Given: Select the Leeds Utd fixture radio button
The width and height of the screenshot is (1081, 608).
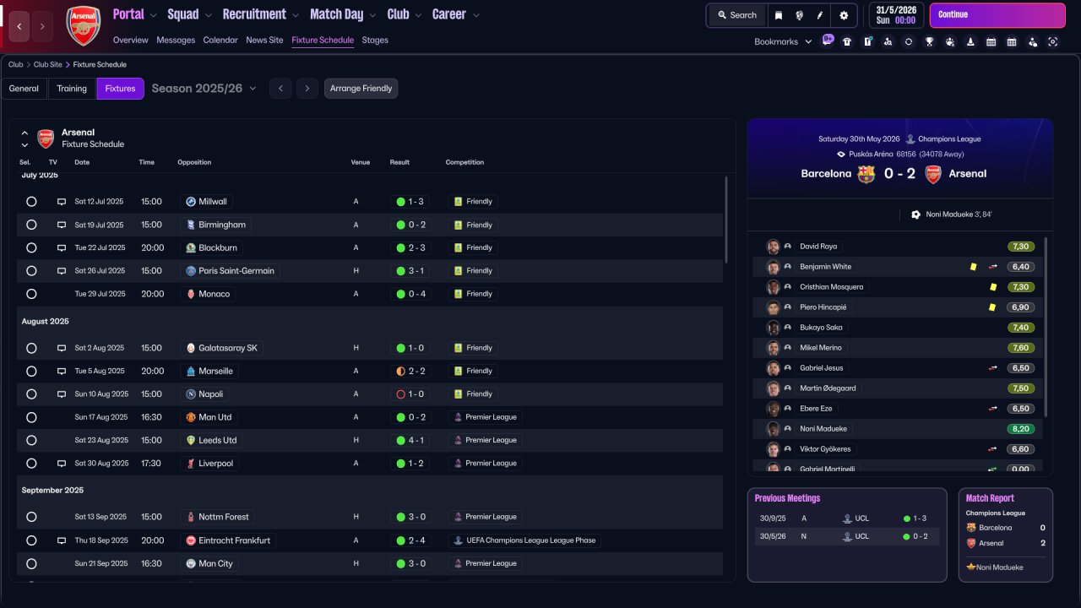Looking at the screenshot, I should tap(31, 441).
